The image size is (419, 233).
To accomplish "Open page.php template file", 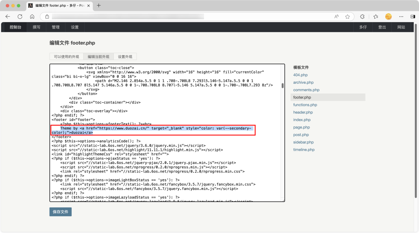I will [x=301, y=127].
